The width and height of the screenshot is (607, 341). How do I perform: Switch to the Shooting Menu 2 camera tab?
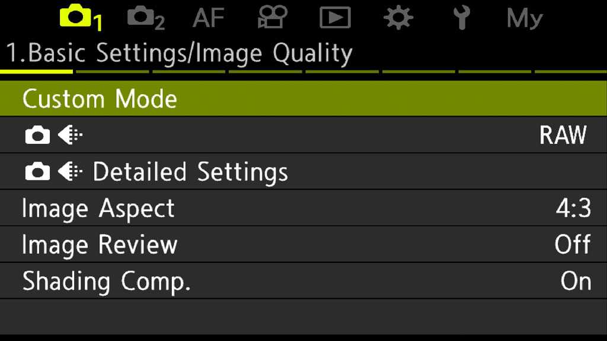pos(146,18)
